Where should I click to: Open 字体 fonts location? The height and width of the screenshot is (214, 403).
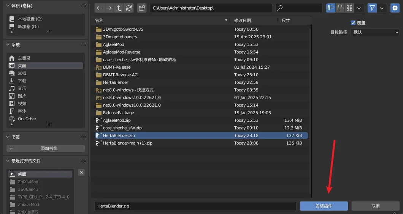(x=46, y=111)
